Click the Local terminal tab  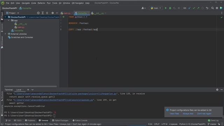19,90
